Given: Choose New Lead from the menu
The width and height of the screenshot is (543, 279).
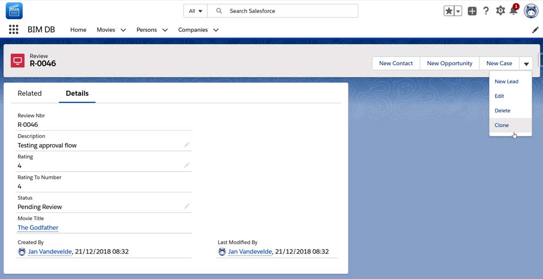Looking at the screenshot, I should (x=510, y=81).
